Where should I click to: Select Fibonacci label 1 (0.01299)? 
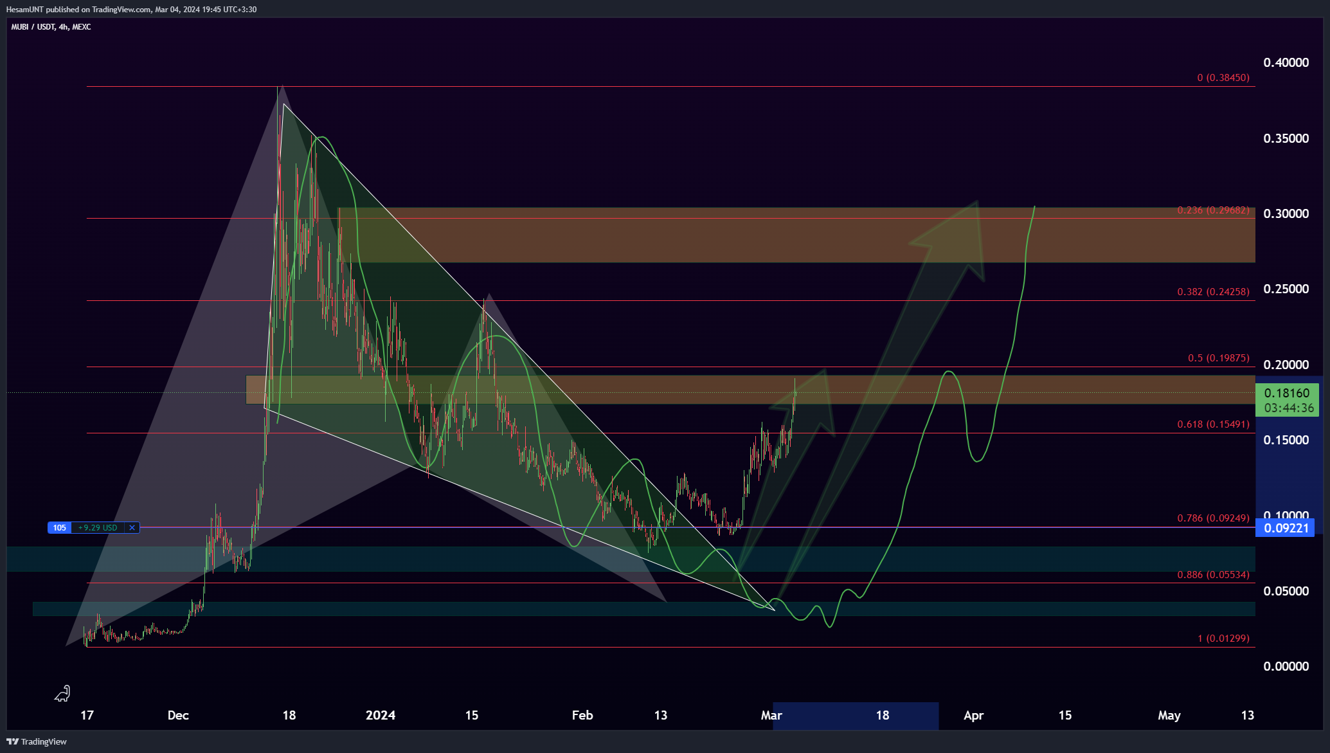click(x=1223, y=639)
